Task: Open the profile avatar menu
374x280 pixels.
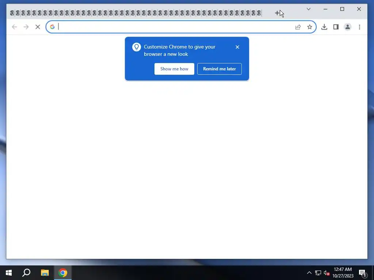Action: pyautogui.click(x=348, y=27)
